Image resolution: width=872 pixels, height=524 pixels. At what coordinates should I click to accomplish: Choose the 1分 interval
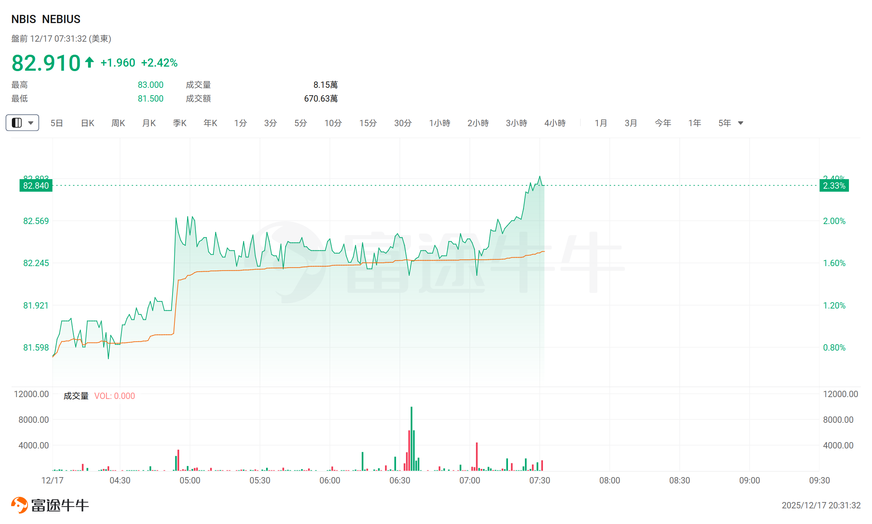click(x=240, y=123)
